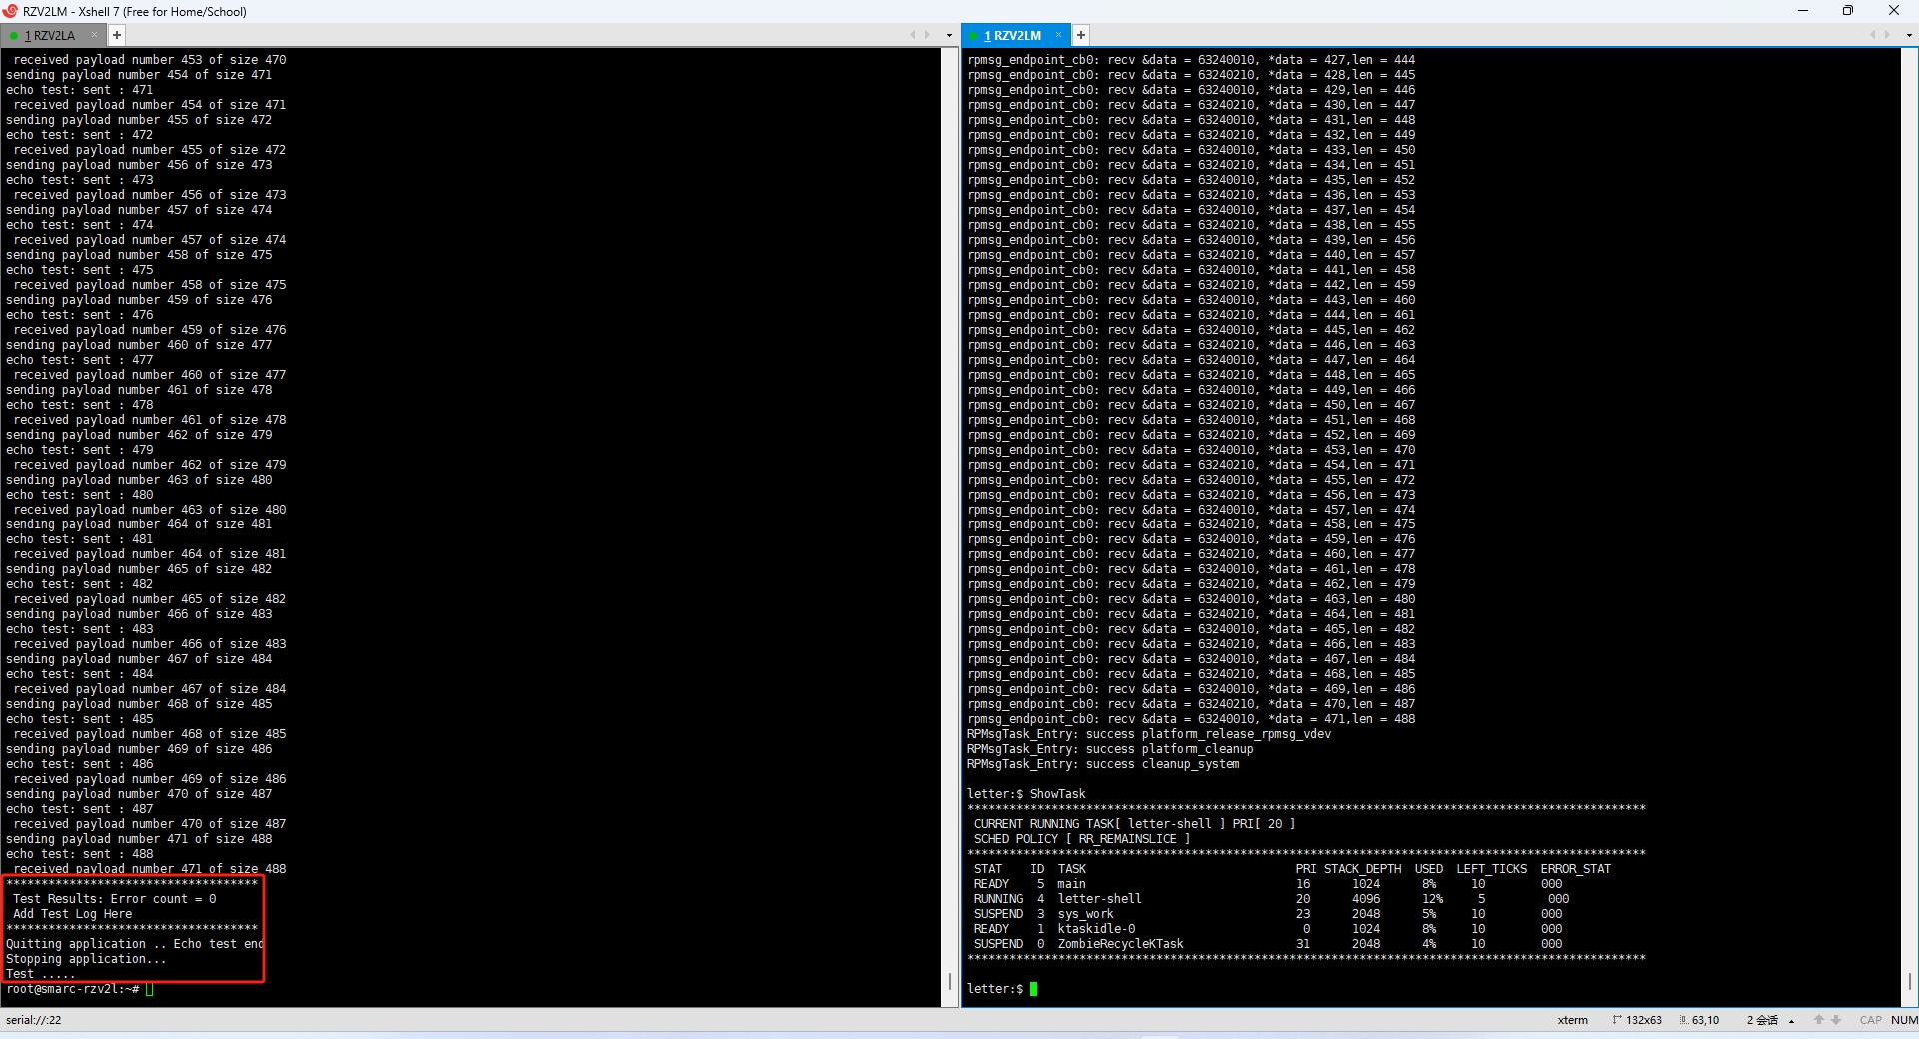This screenshot has width=1919, height=1039.
Task: Click left pane next-tab arrow
Action: (927, 35)
